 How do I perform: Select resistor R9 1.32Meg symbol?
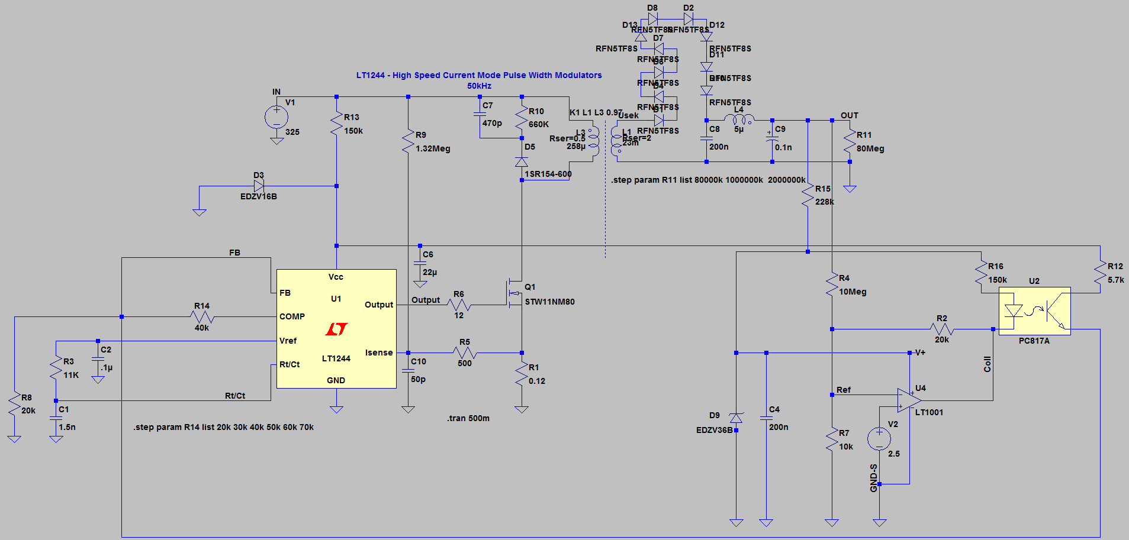click(x=408, y=142)
